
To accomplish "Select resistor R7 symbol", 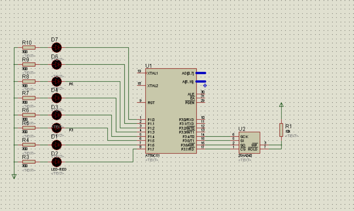I will (29, 98).
